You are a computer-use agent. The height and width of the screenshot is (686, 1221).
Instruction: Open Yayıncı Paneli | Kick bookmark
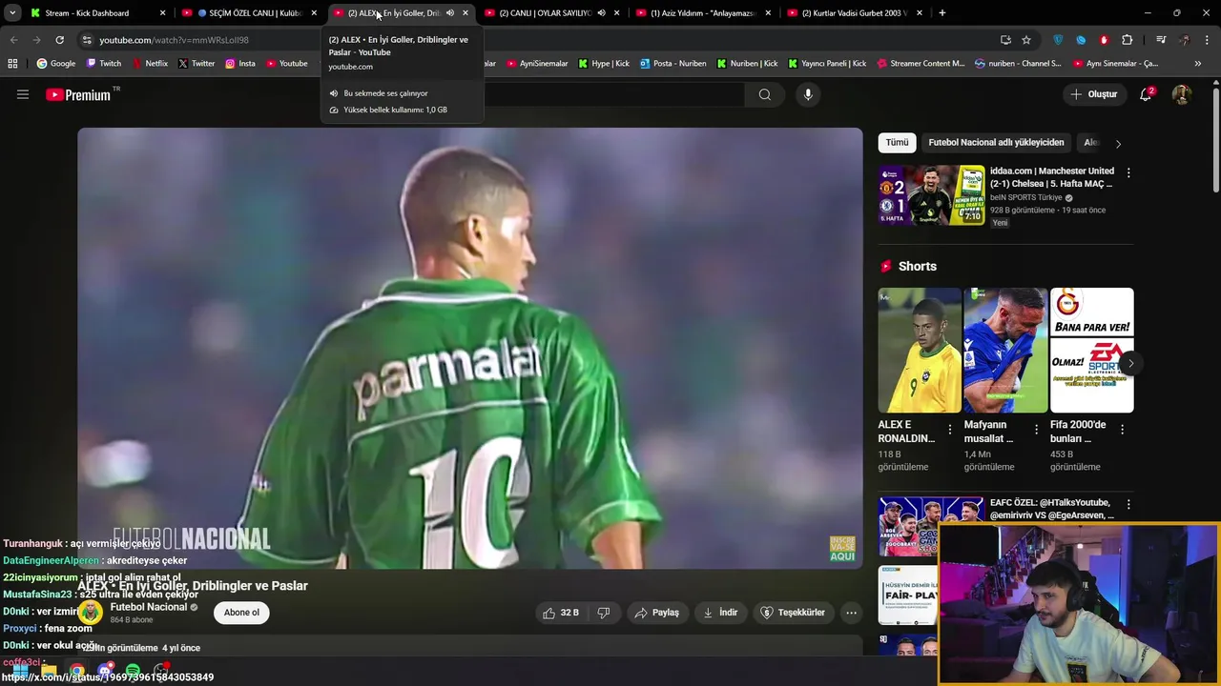click(x=826, y=64)
